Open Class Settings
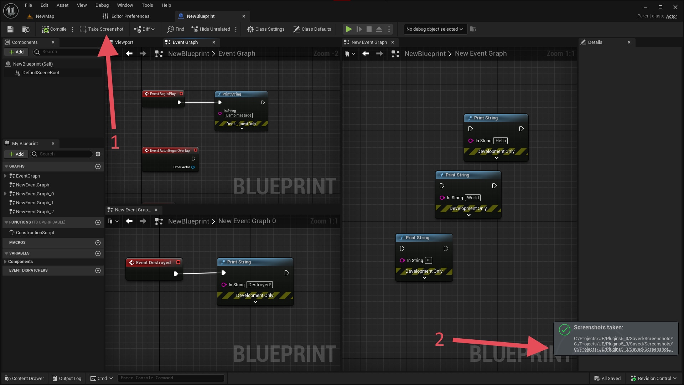684x385 pixels. point(266,29)
